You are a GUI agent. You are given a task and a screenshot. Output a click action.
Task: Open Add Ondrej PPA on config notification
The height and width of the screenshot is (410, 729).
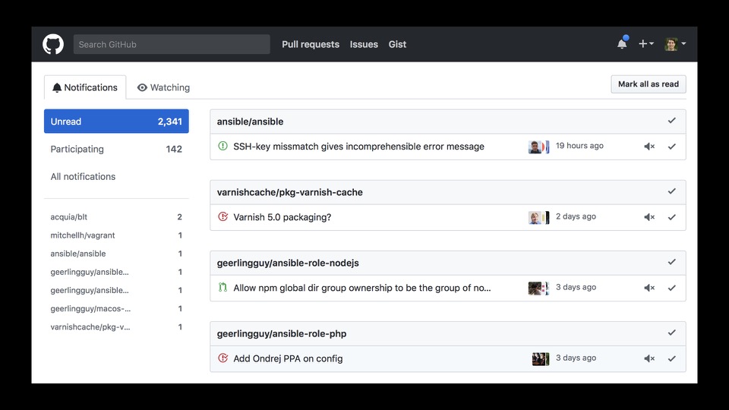[288, 358]
